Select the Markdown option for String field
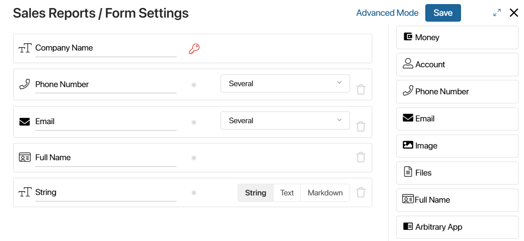The image size is (524, 241). click(x=325, y=193)
